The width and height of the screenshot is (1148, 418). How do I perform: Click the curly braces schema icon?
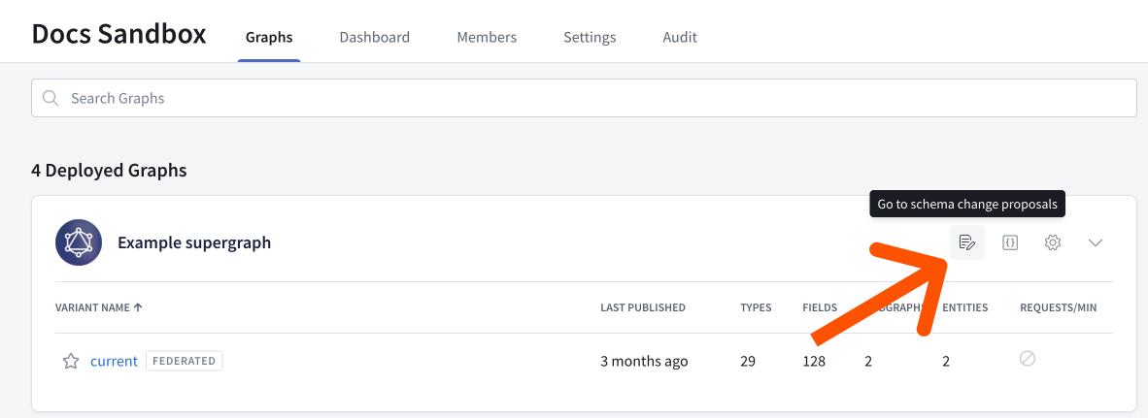coord(1010,242)
